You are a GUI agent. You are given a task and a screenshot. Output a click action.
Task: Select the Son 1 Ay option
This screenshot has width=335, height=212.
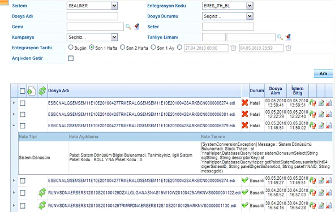point(153,47)
